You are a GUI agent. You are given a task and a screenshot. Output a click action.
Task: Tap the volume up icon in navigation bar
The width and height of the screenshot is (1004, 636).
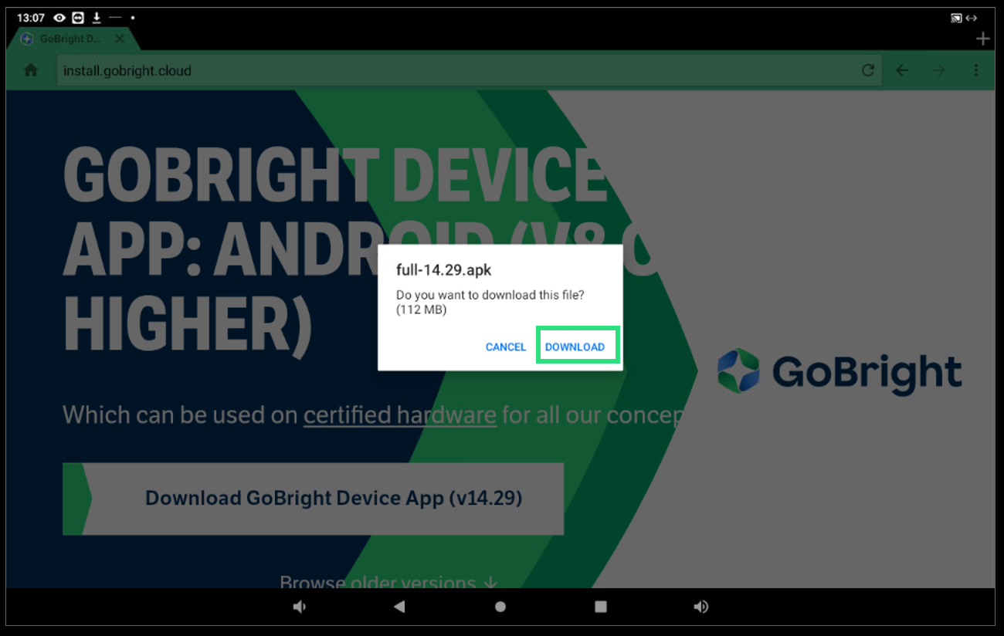point(700,607)
